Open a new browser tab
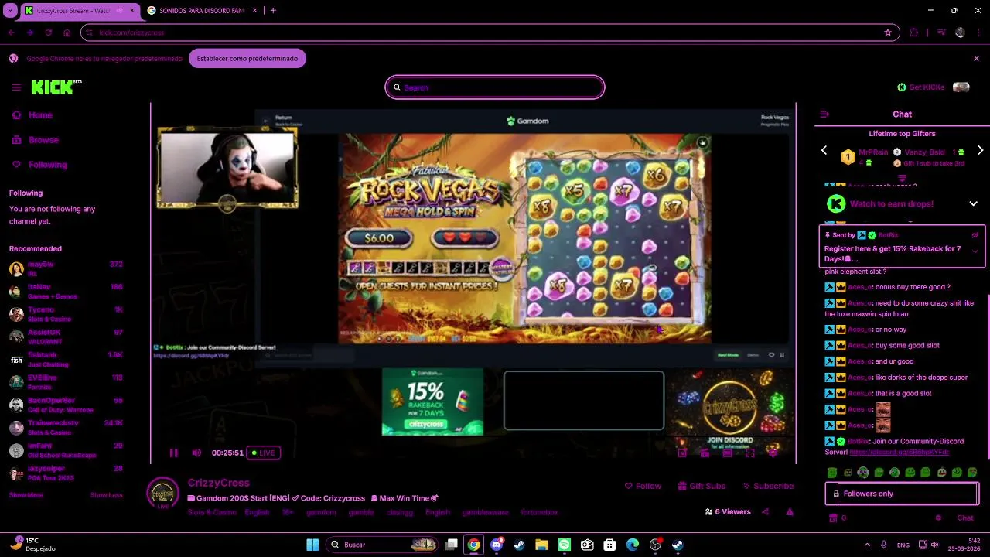Screen dimensions: 990x557 [273, 11]
